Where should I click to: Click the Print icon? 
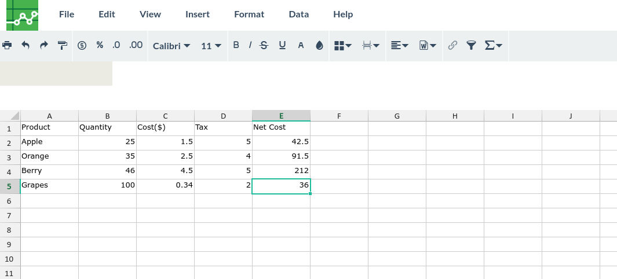tap(7, 46)
